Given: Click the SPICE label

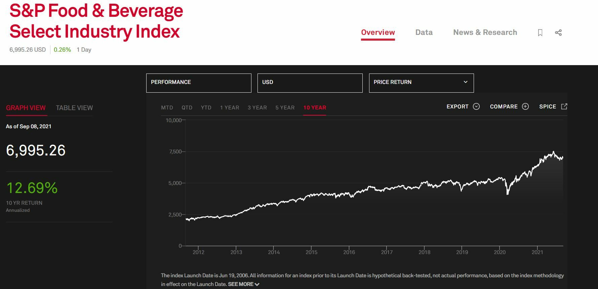Looking at the screenshot, I should coord(548,106).
